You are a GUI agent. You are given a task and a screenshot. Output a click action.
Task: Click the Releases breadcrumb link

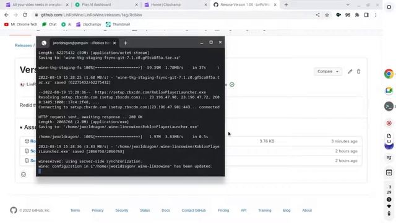24,45
